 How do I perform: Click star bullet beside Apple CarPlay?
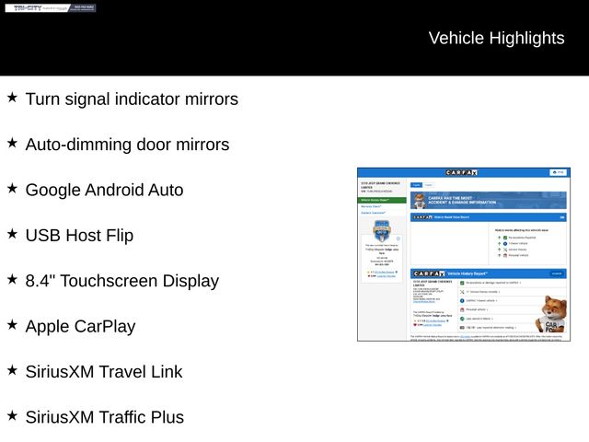tap(12, 325)
